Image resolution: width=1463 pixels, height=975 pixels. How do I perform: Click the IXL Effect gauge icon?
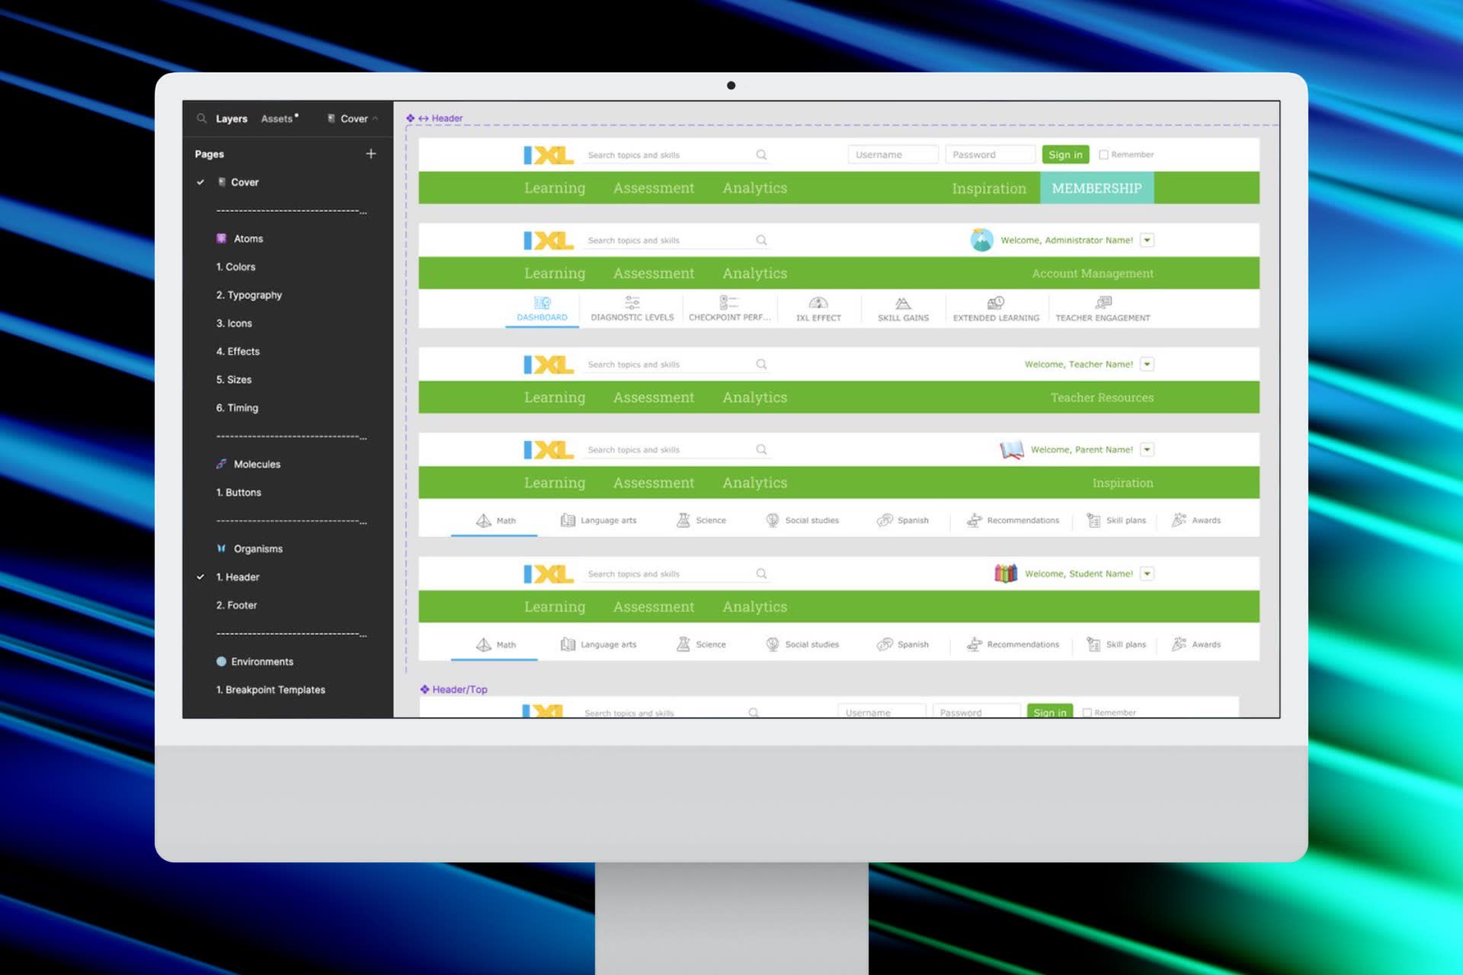click(x=818, y=303)
